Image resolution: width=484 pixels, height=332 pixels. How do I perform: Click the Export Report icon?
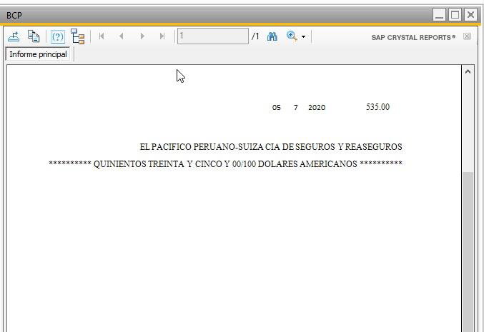click(x=14, y=36)
